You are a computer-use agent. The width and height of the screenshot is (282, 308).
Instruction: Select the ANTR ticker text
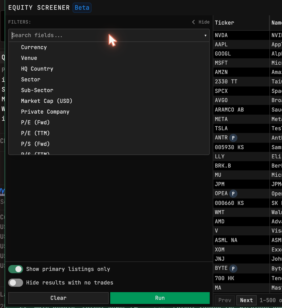221,138
